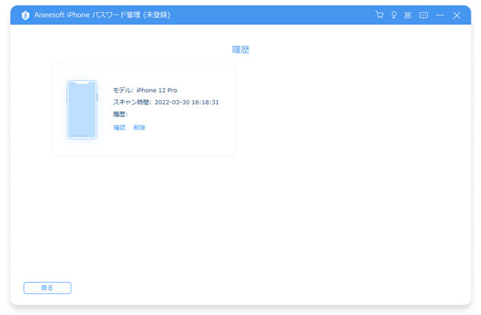
Task: Open the four-square menu icon
Action: (x=408, y=15)
